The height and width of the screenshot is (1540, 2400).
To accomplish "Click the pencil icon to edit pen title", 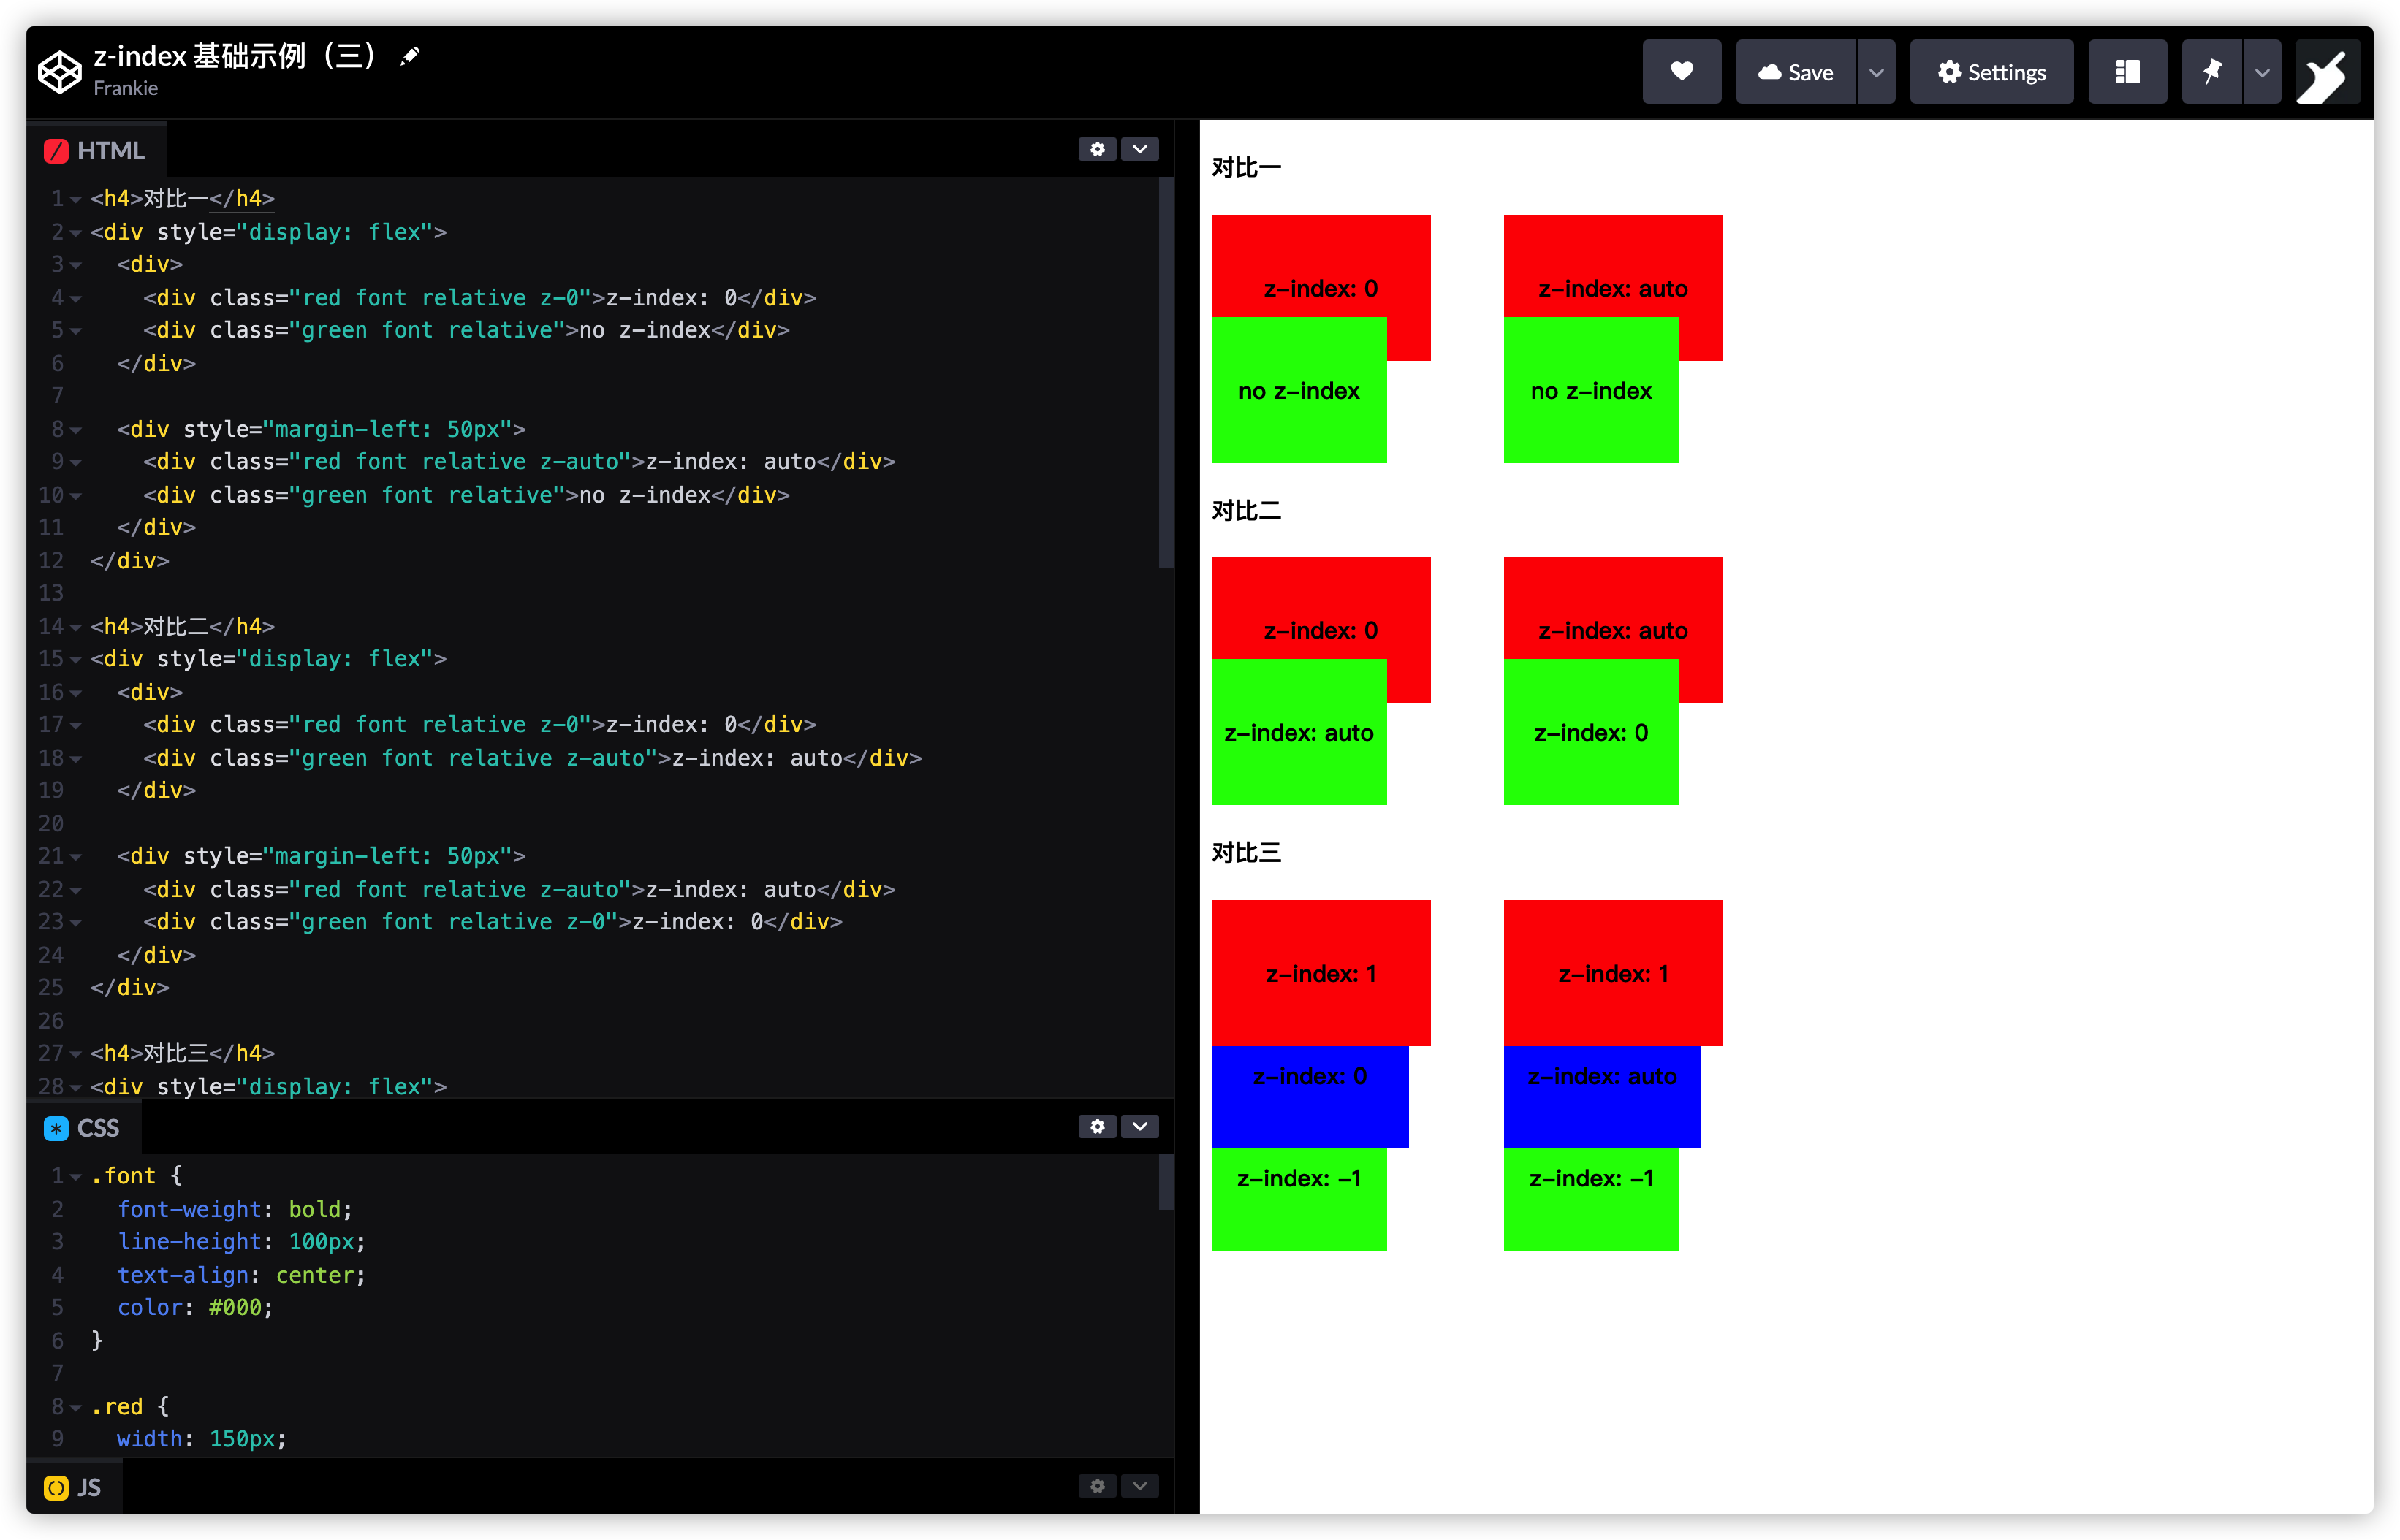I will (x=409, y=57).
